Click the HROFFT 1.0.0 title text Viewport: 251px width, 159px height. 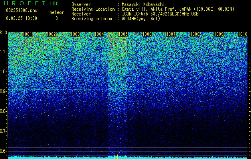coord(32,3)
